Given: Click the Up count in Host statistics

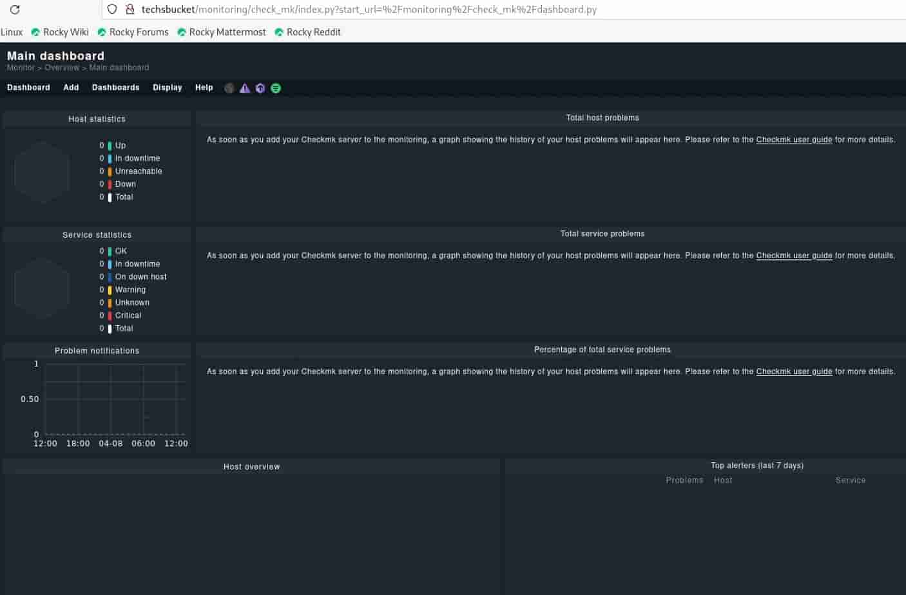Looking at the screenshot, I should 102,146.
